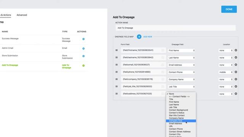The image size is (244, 137).
Task: Select highlighted Company Size option
Action: point(181,121)
